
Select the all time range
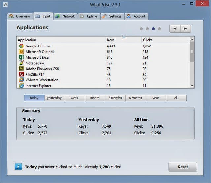coord(176,98)
